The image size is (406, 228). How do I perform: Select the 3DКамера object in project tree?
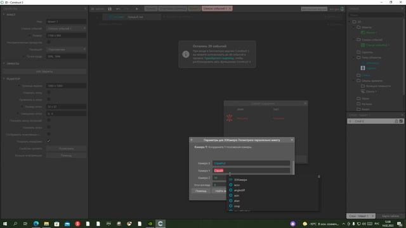pyautogui.click(x=370, y=63)
